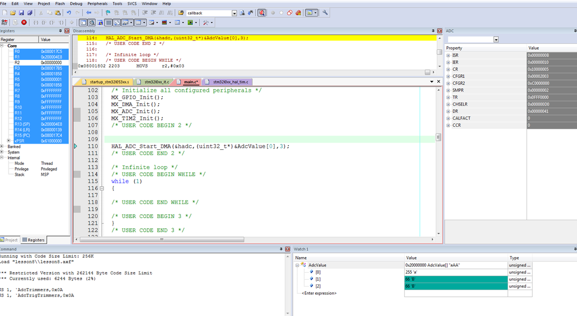
Task: Expand the CHSELR register property
Action: (448, 104)
